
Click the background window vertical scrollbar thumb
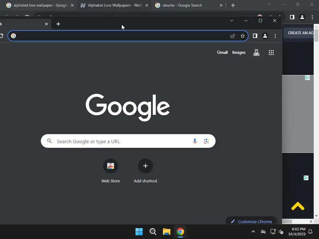click(x=317, y=35)
